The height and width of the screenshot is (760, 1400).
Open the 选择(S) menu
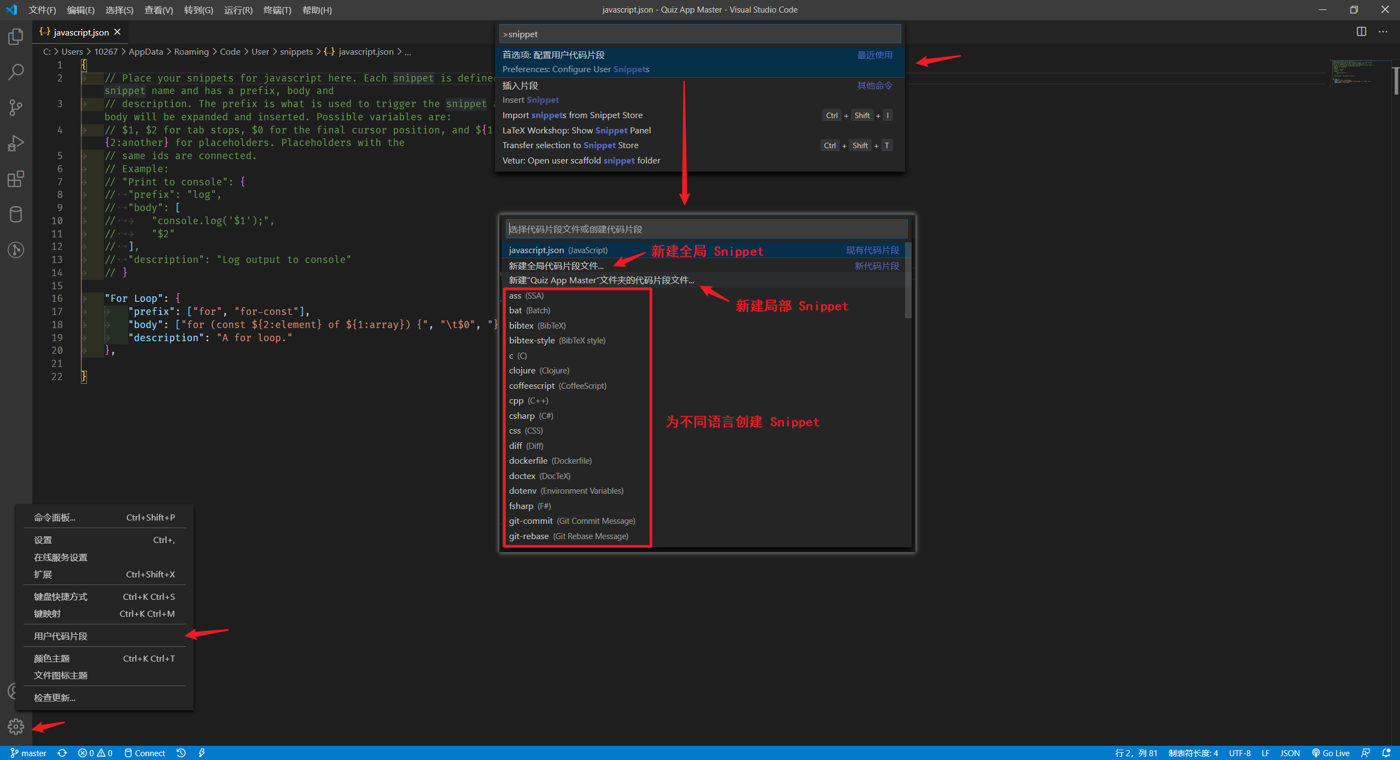(x=119, y=10)
